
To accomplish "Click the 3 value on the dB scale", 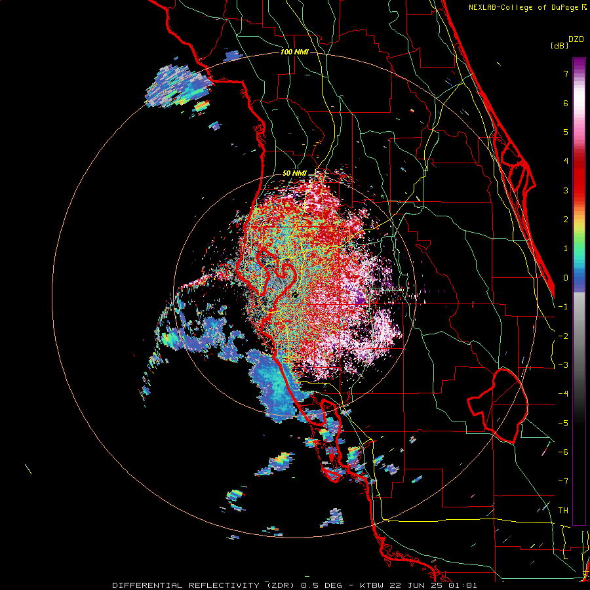I will click(566, 190).
